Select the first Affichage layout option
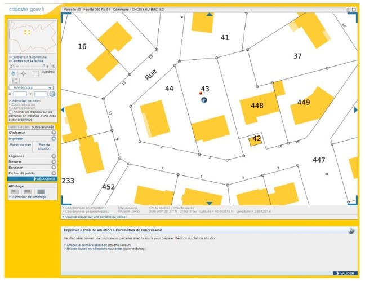Screen dimensions: 365x281 [15, 192]
